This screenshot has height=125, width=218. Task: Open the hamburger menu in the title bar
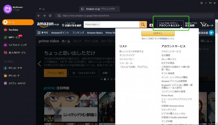click(201, 3)
